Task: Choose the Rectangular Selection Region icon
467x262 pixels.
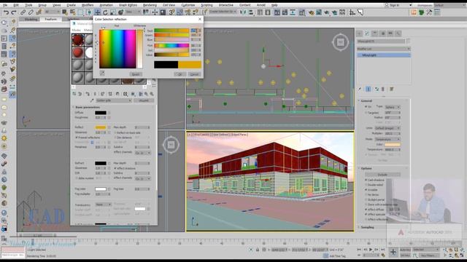Action: [x=81, y=12]
